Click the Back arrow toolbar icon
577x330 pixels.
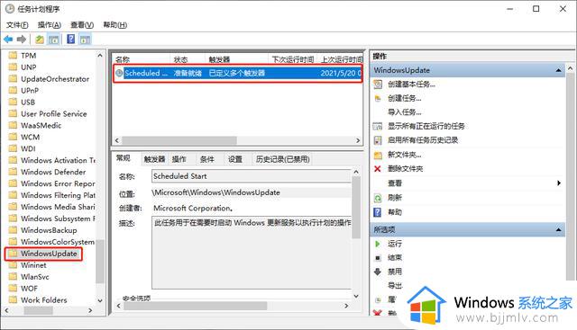(8, 39)
